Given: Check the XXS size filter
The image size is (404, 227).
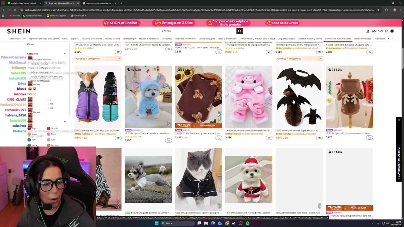Looking at the screenshot, I should 48,104.
